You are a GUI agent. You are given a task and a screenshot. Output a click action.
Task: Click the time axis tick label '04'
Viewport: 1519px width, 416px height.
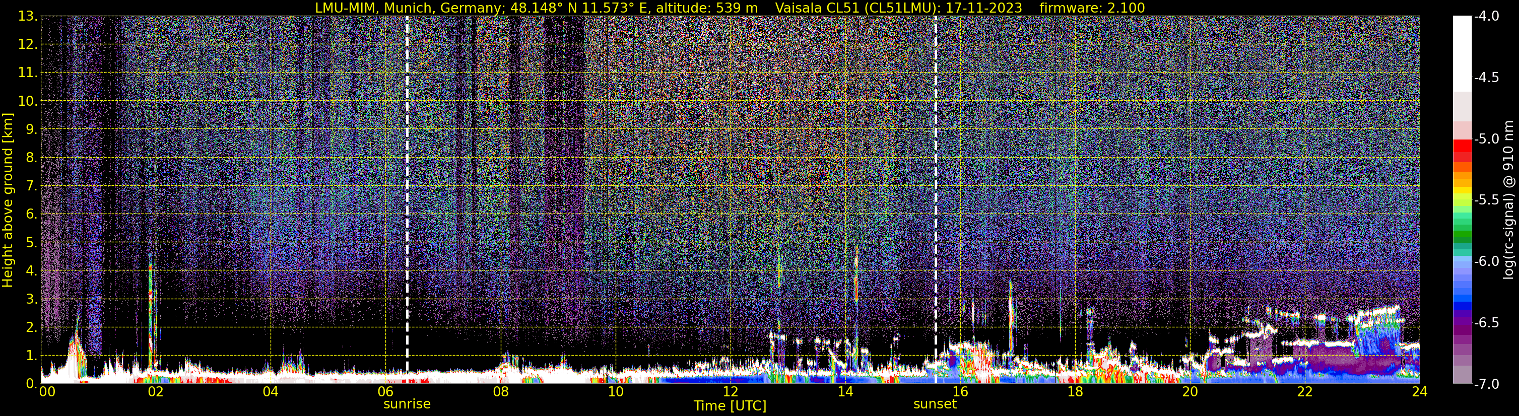(x=270, y=392)
